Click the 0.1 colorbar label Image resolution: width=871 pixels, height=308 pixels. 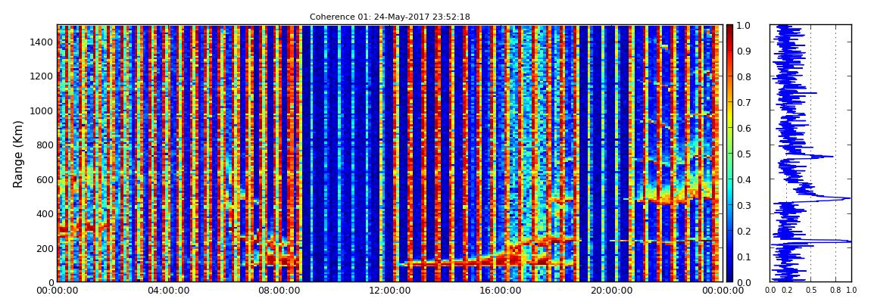pos(744,257)
